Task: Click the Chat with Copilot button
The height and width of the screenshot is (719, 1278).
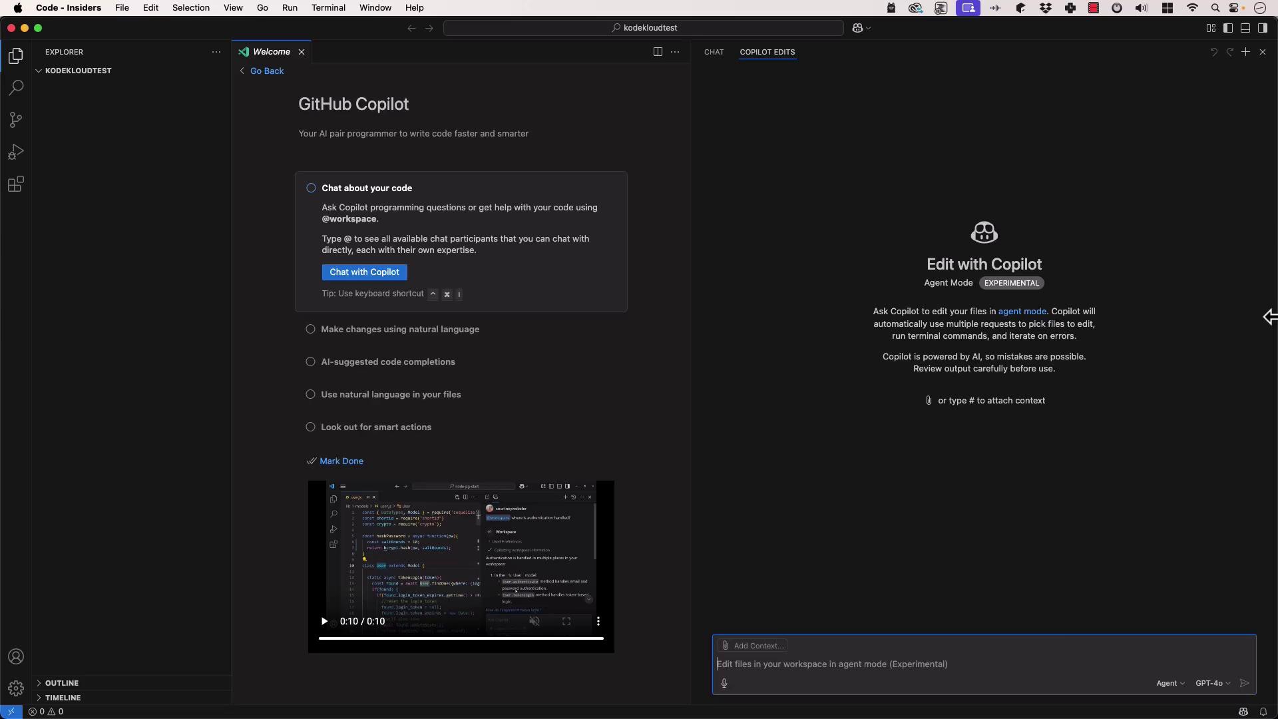Action: (x=364, y=272)
